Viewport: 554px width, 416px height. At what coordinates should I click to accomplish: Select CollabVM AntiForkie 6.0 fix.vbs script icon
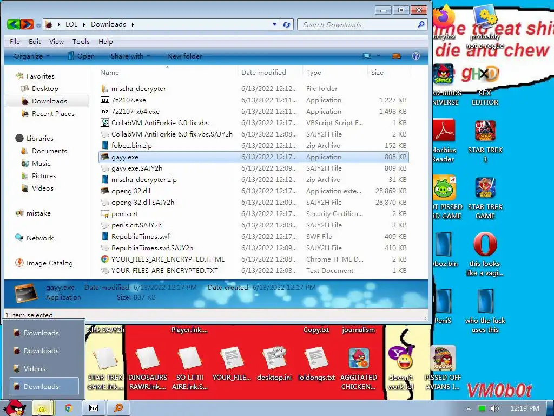pos(105,123)
